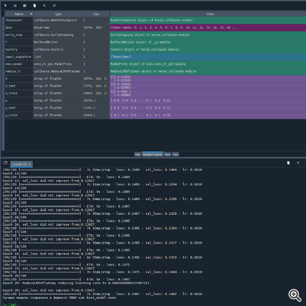Click the (1741,) size cell
306x306 pixels.
[x=96, y=108]
